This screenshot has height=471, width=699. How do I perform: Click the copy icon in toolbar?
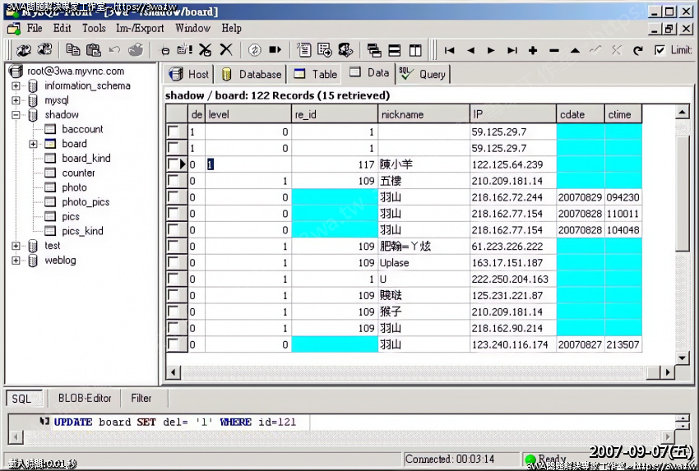click(73, 50)
